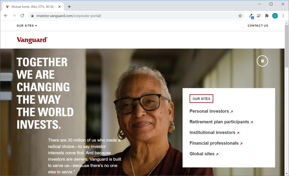The height and width of the screenshot is (176, 289).
Task: Open a new browser tab with plus button
Action: pyautogui.click(x=69, y=7)
